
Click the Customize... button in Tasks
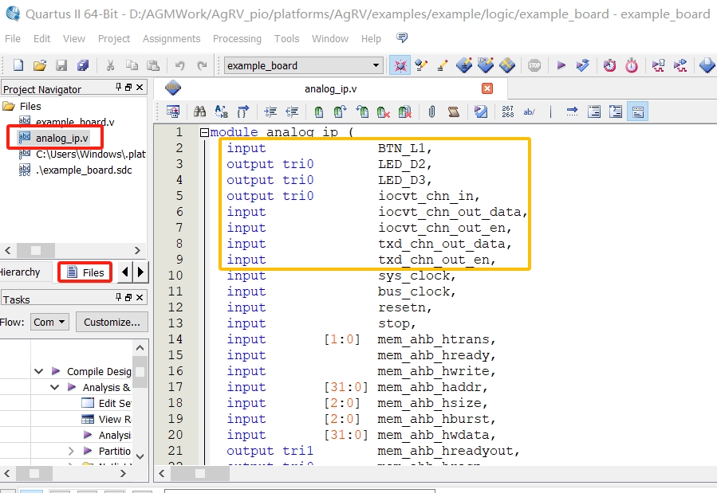112,323
